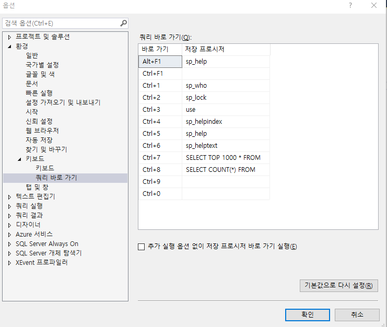This screenshot has width=387, height=327.
Task: Expand the 쿼리 결과 node arrow
Action: coord(9,216)
